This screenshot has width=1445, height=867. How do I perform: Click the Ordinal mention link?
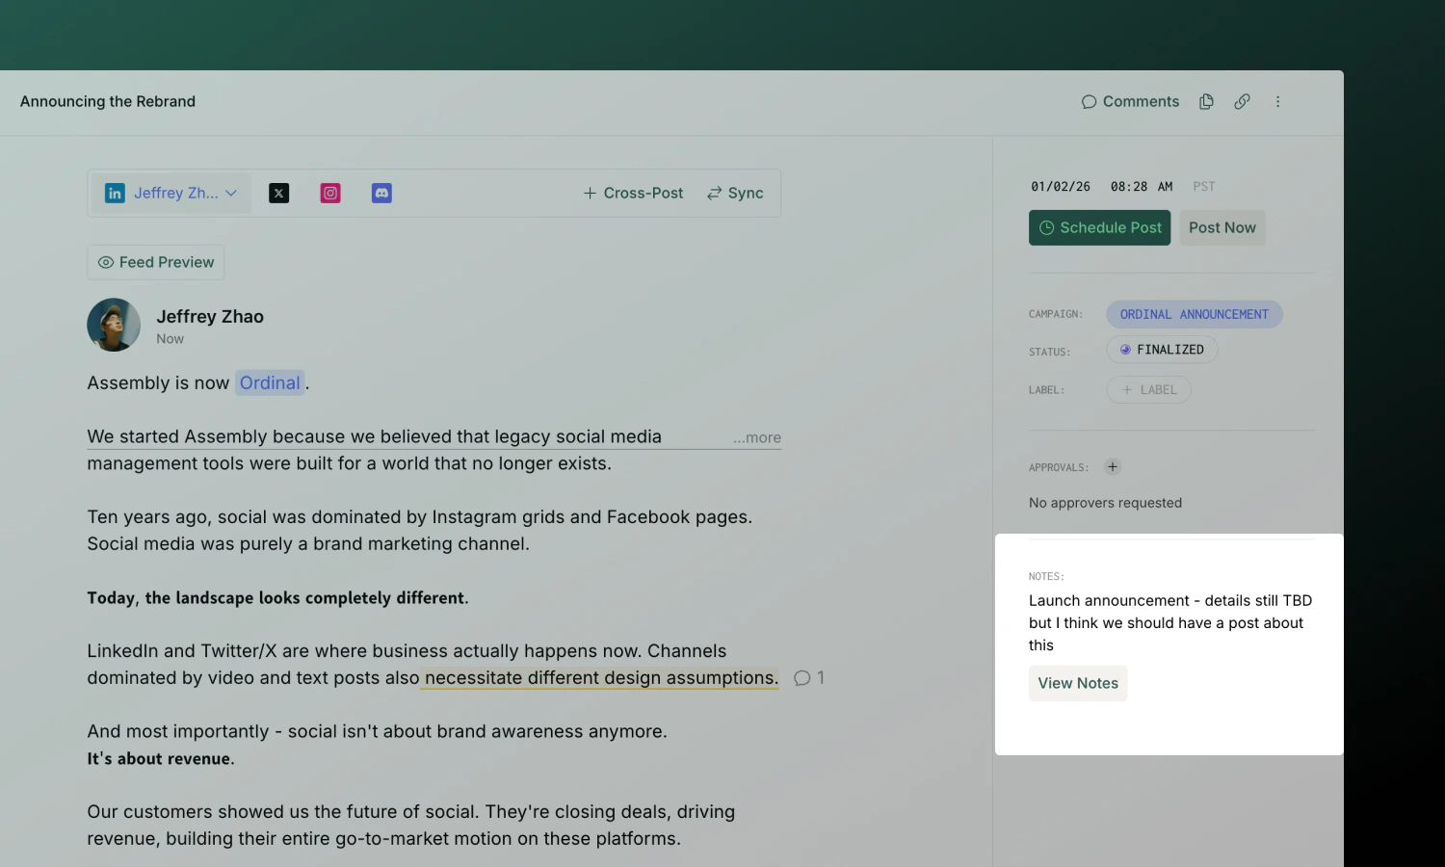pyautogui.click(x=270, y=382)
